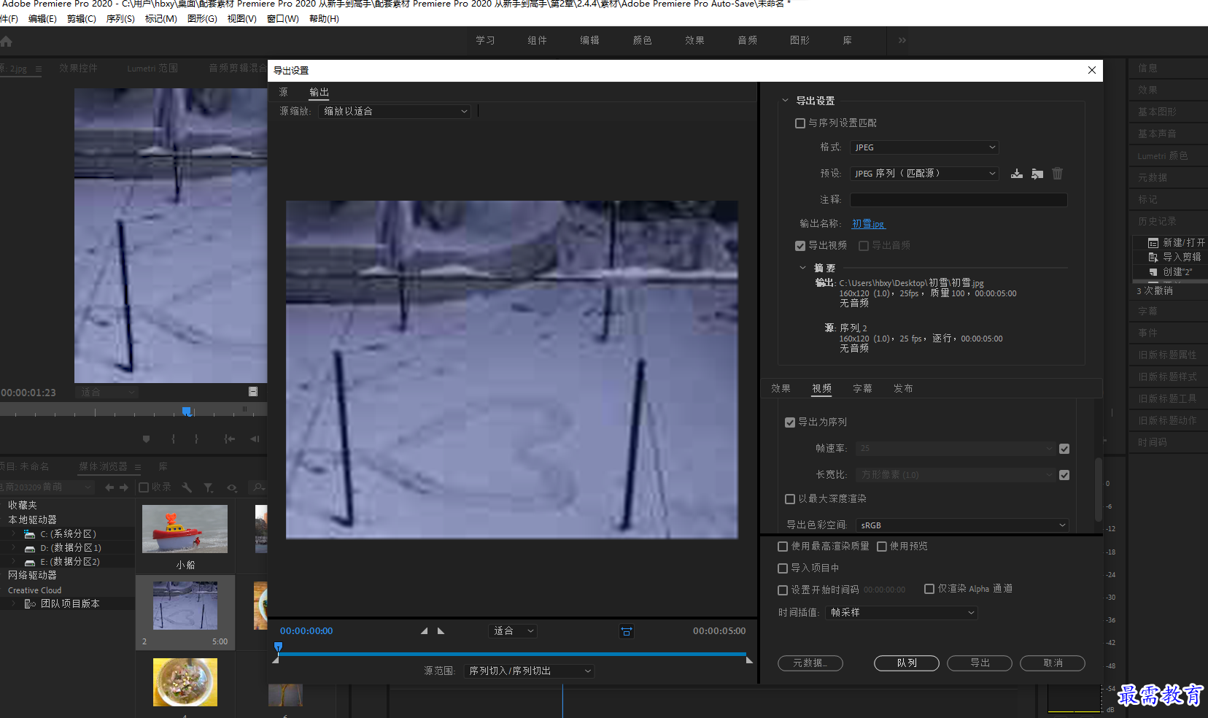Click the mark in brace icon
Screen dimensions: 1208x718
(x=173, y=439)
